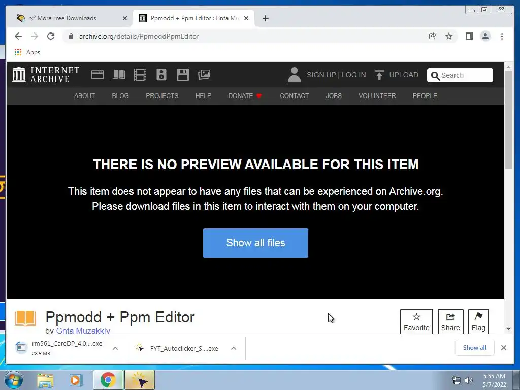The image size is (520, 390).
Task: Open the Chrome profile avatar
Action: (485, 36)
